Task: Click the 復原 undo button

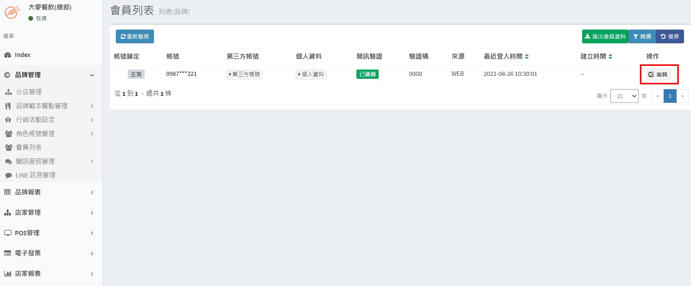Action: pos(670,37)
